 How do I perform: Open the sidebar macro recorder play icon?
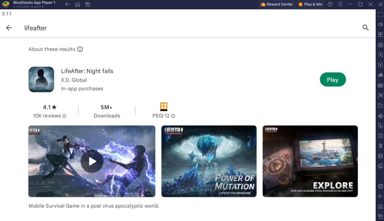coord(380,55)
